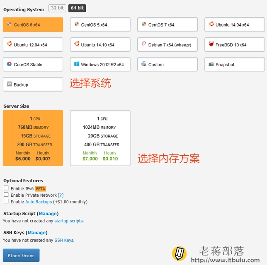Click the $7.000 monthly price text
This screenshot has width=267, height=265.
[x=90, y=159]
